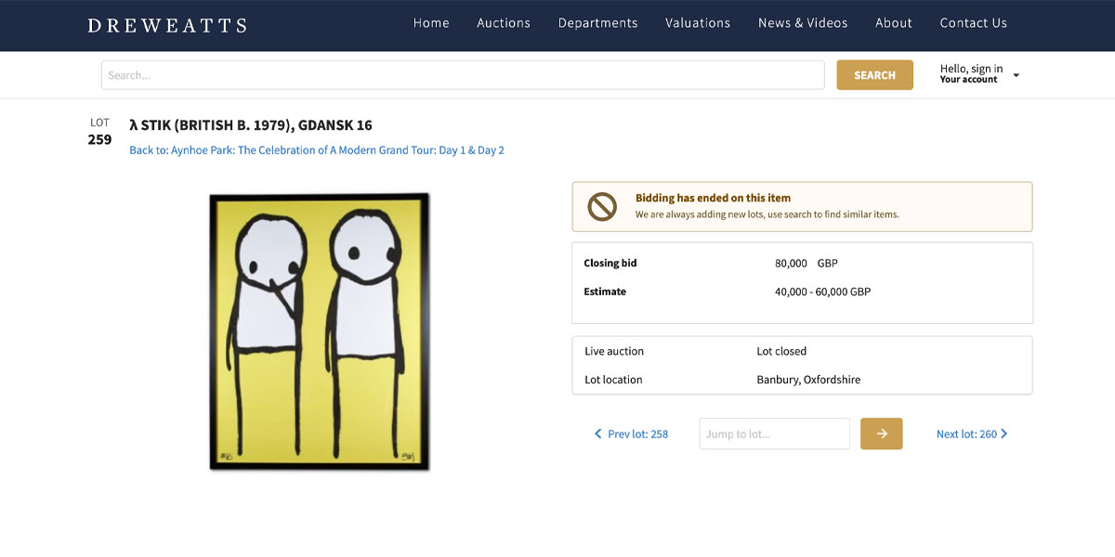Navigate to the About page

point(894,23)
